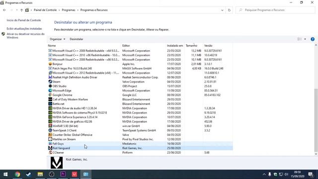Click the Counter-Strike Global Offensive icon
The height and width of the screenshot is (179, 318).
click(x=50, y=135)
